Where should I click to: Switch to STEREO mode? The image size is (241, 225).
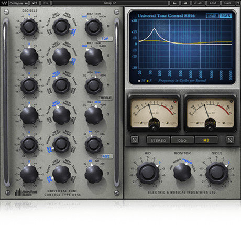(x=158, y=140)
